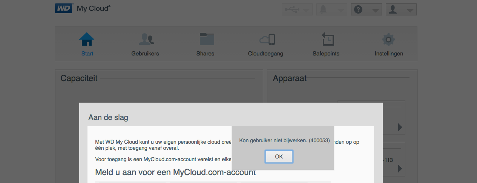Expand the arrow beside the -113 entry
The image size is (477, 183).
click(x=400, y=168)
